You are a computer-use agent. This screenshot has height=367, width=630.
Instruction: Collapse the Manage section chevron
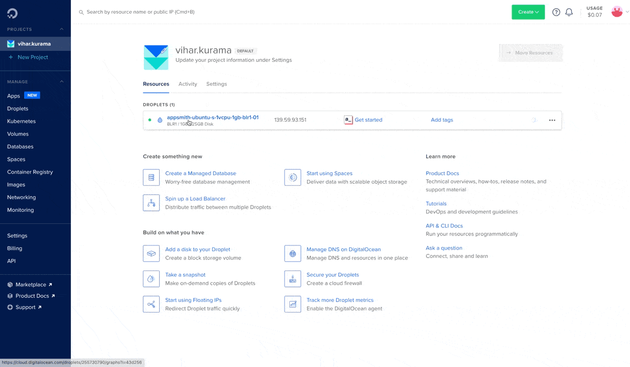(x=61, y=82)
